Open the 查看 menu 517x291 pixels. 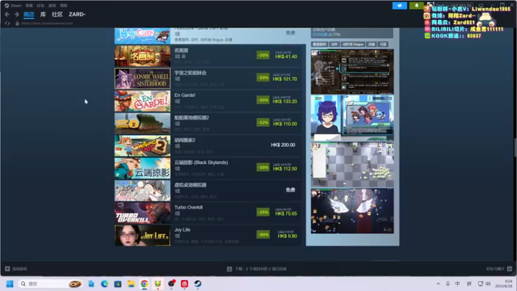click(29, 6)
